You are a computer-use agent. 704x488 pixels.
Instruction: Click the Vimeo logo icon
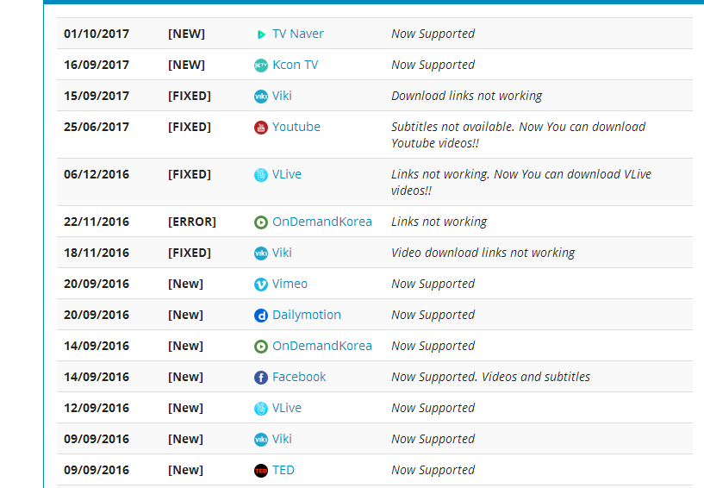[261, 284]
